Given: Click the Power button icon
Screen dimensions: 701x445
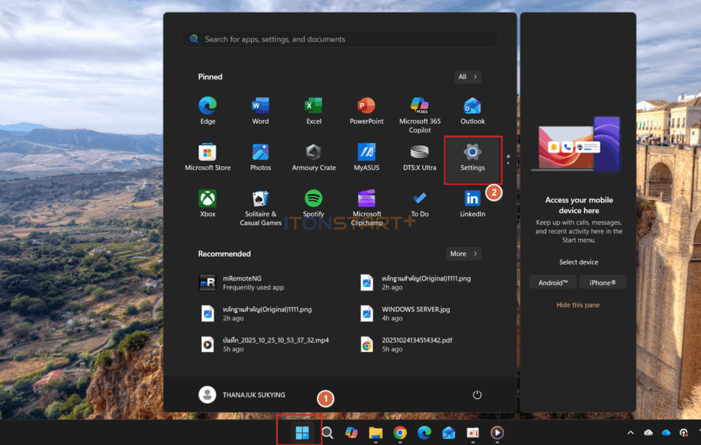Looking at the screenshot, I should pos(477,395).
